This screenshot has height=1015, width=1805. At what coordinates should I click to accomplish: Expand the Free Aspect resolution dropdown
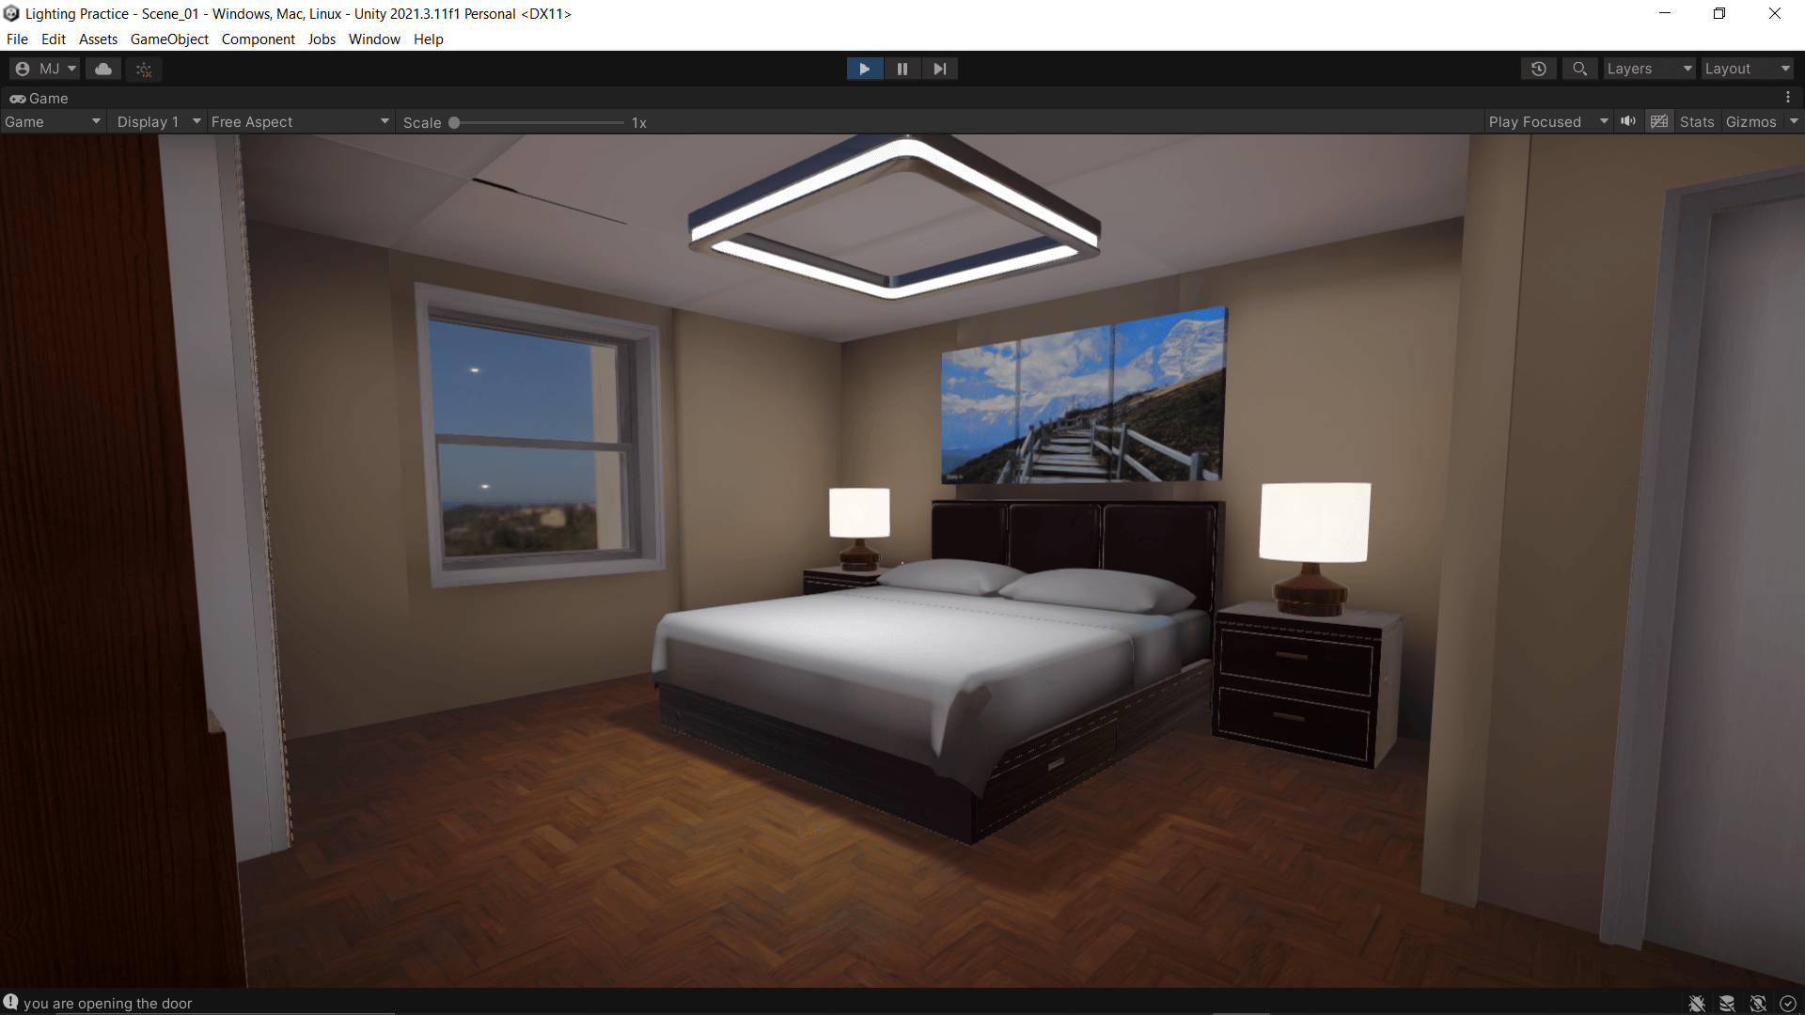pyautogui.click(x=300, y=122)
